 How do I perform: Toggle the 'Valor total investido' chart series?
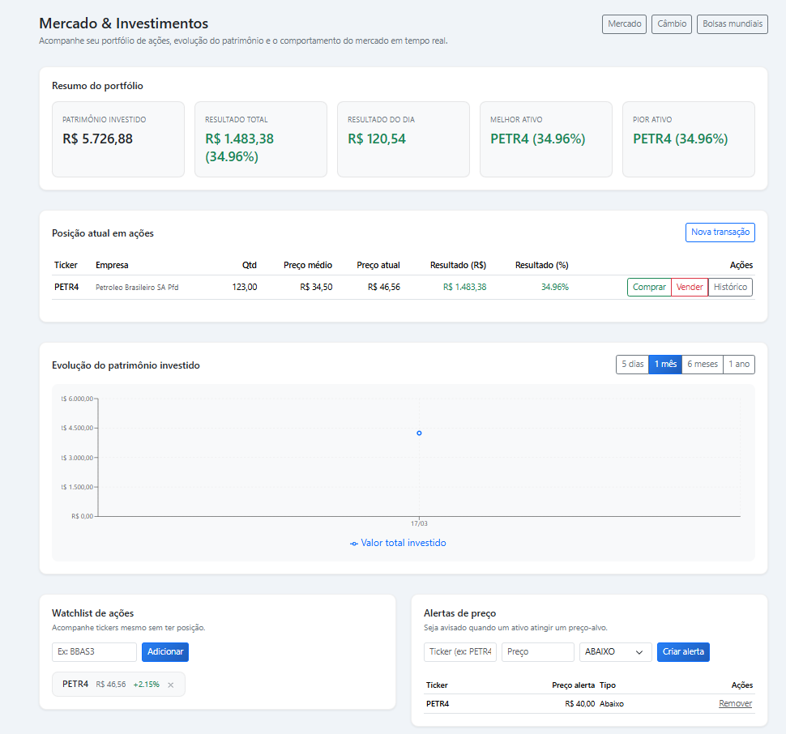point(397,543)
